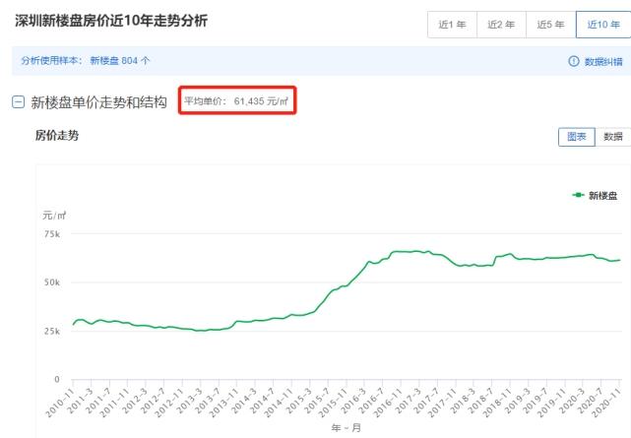This screenshot has height=438, width=631.
Task: Click the info icon beside 数据纠错
Action: 573,61
